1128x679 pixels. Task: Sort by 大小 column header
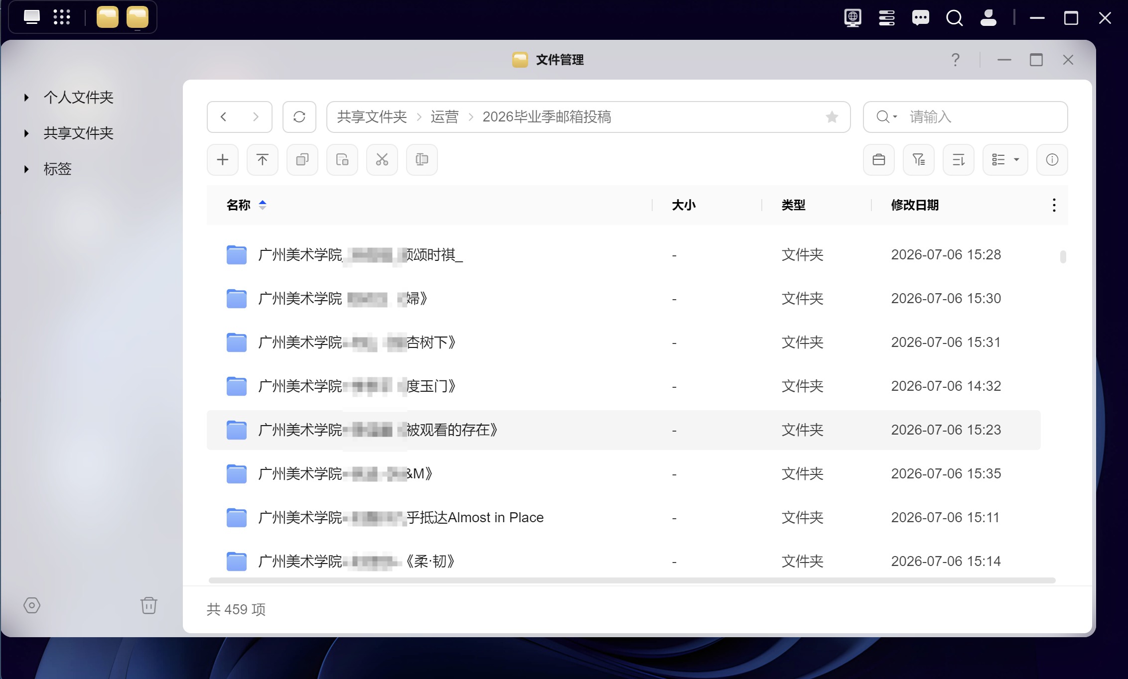pos(684,205)
